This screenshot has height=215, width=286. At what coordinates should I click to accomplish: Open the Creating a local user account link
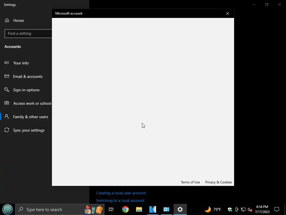[x=121, y=193]
